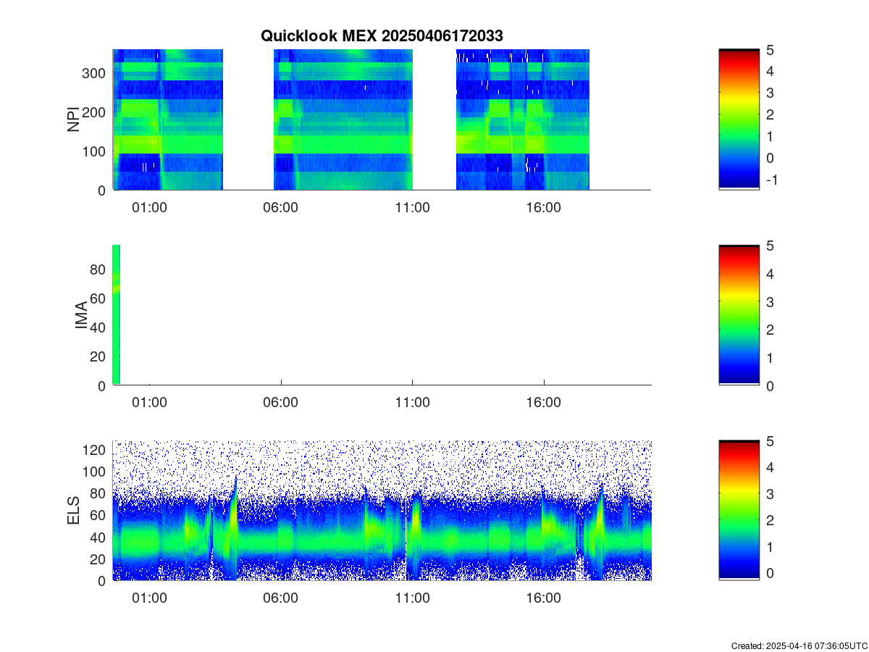
Task: Click the "ELS" y-axis label
Action: tap(73, 511)
